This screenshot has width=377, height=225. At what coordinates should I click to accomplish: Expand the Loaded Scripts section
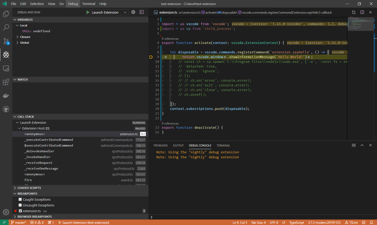point(29,188)
